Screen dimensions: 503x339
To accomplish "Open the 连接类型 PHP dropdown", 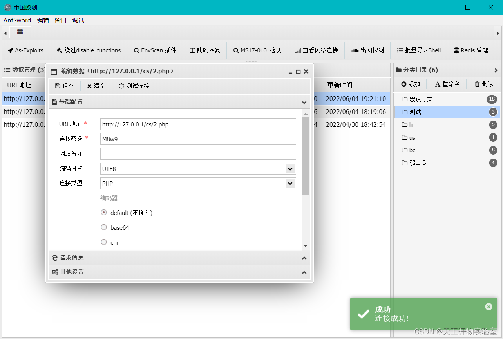I will [290, 183].
